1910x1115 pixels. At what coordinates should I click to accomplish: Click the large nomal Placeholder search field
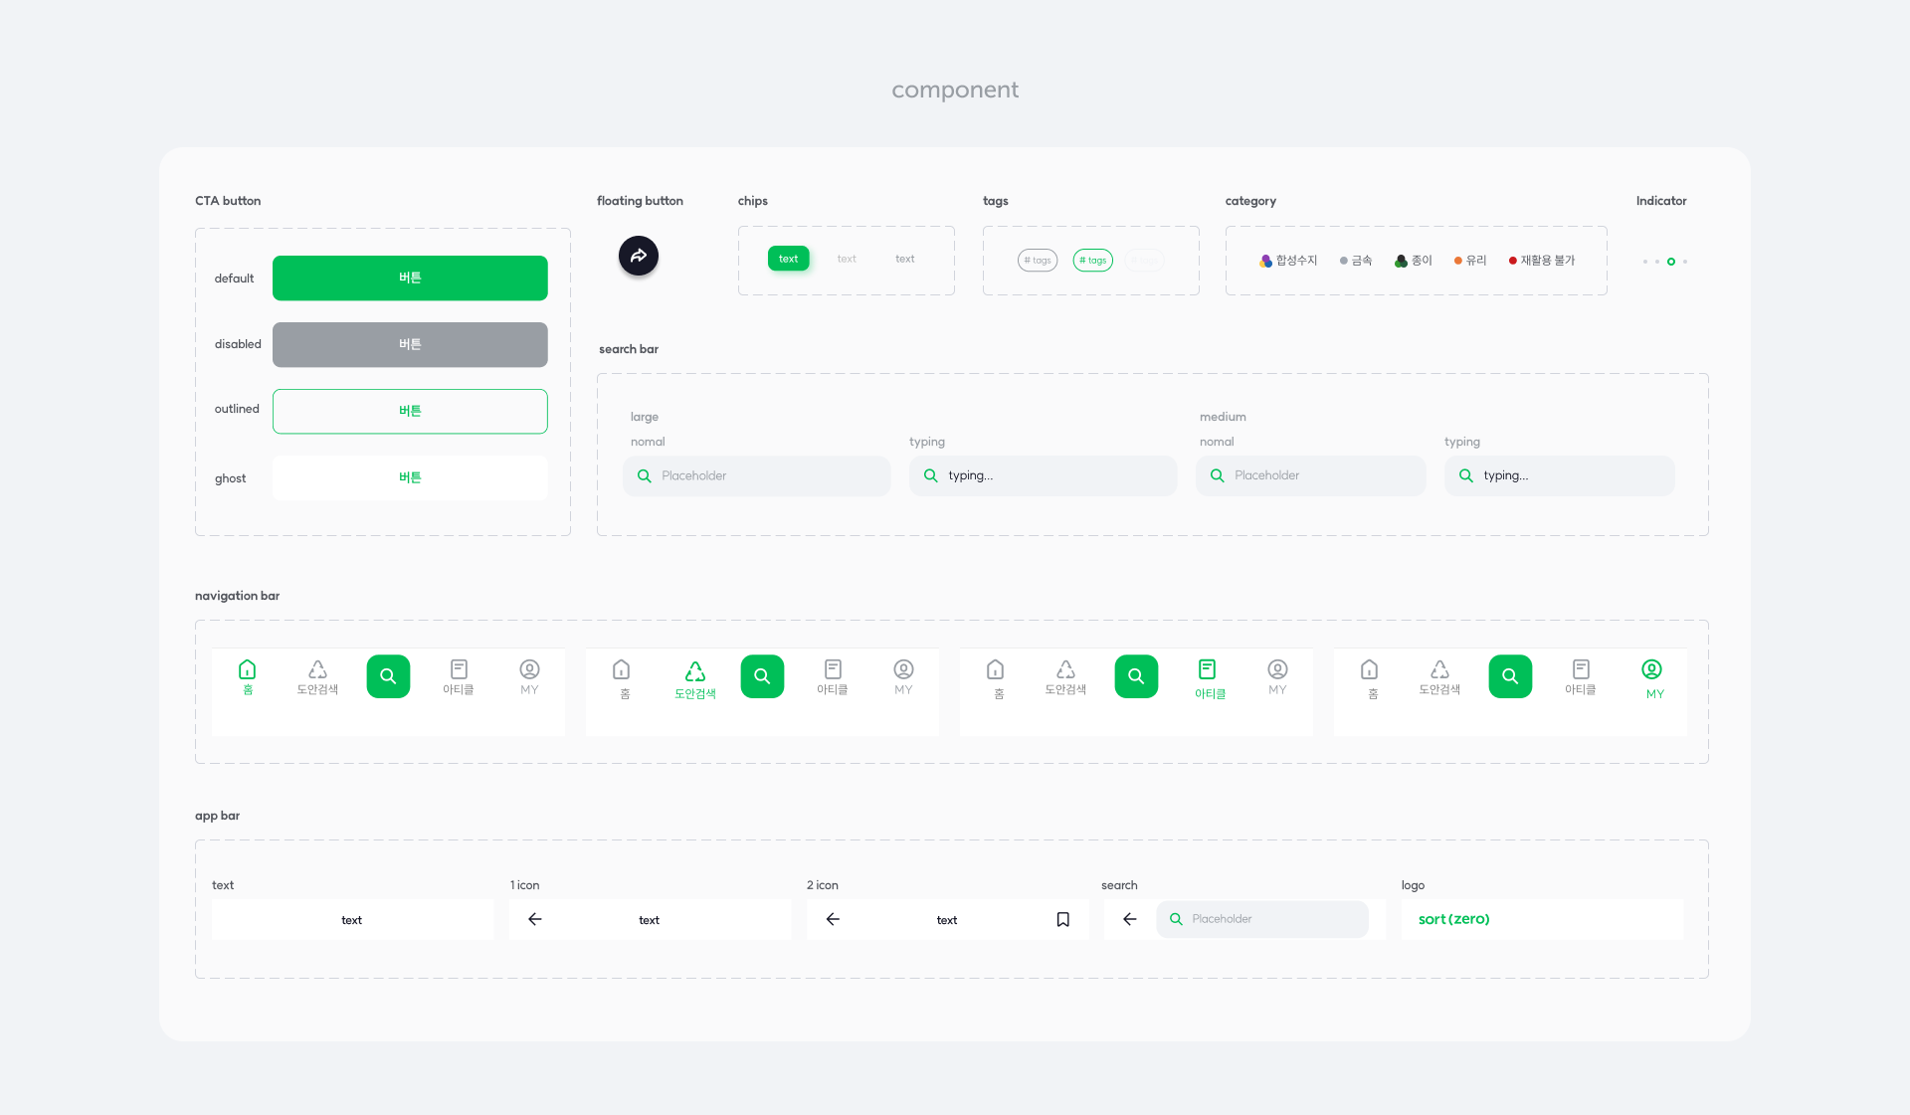pos(757,476)
